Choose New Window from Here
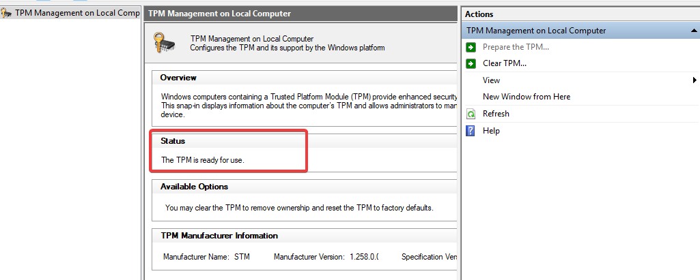Viewport: 700px width, 280px height. click(x=526, y=97)
